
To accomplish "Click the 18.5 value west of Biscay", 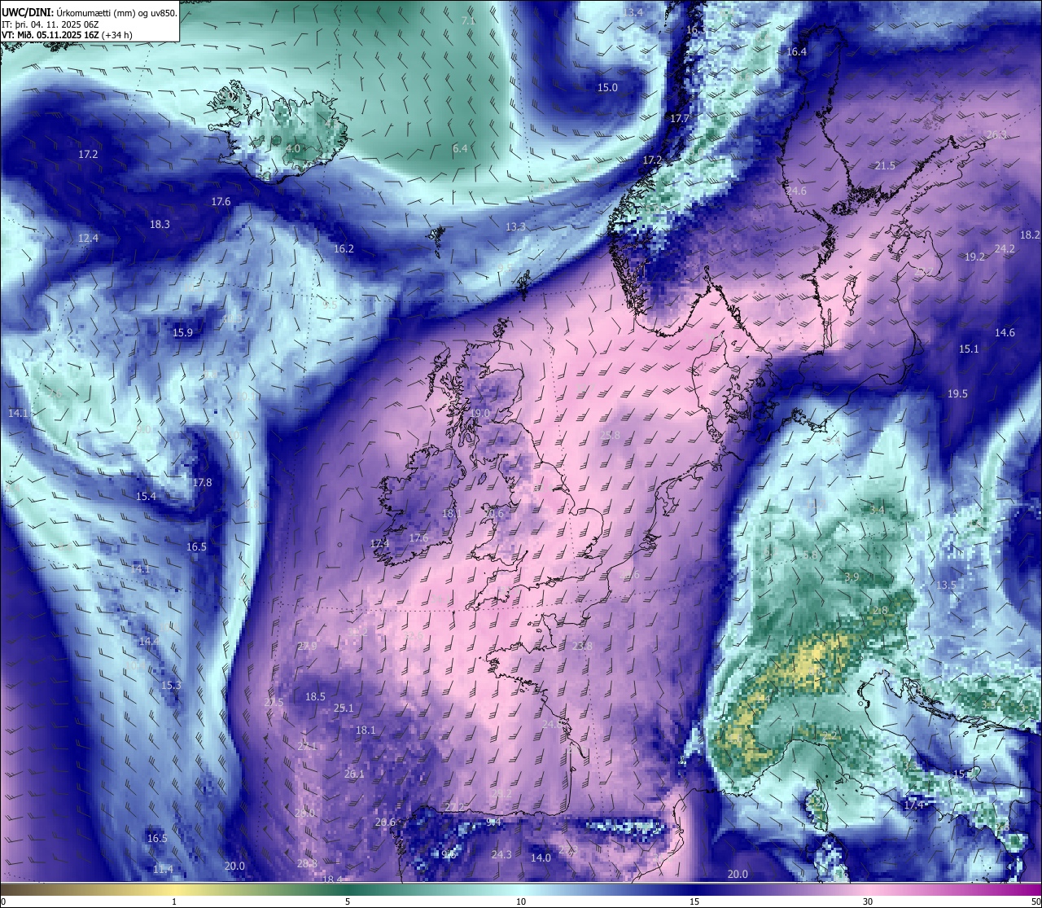I will click(315, 696).
